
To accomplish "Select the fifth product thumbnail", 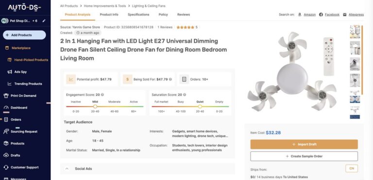I will tap(355, 96).
